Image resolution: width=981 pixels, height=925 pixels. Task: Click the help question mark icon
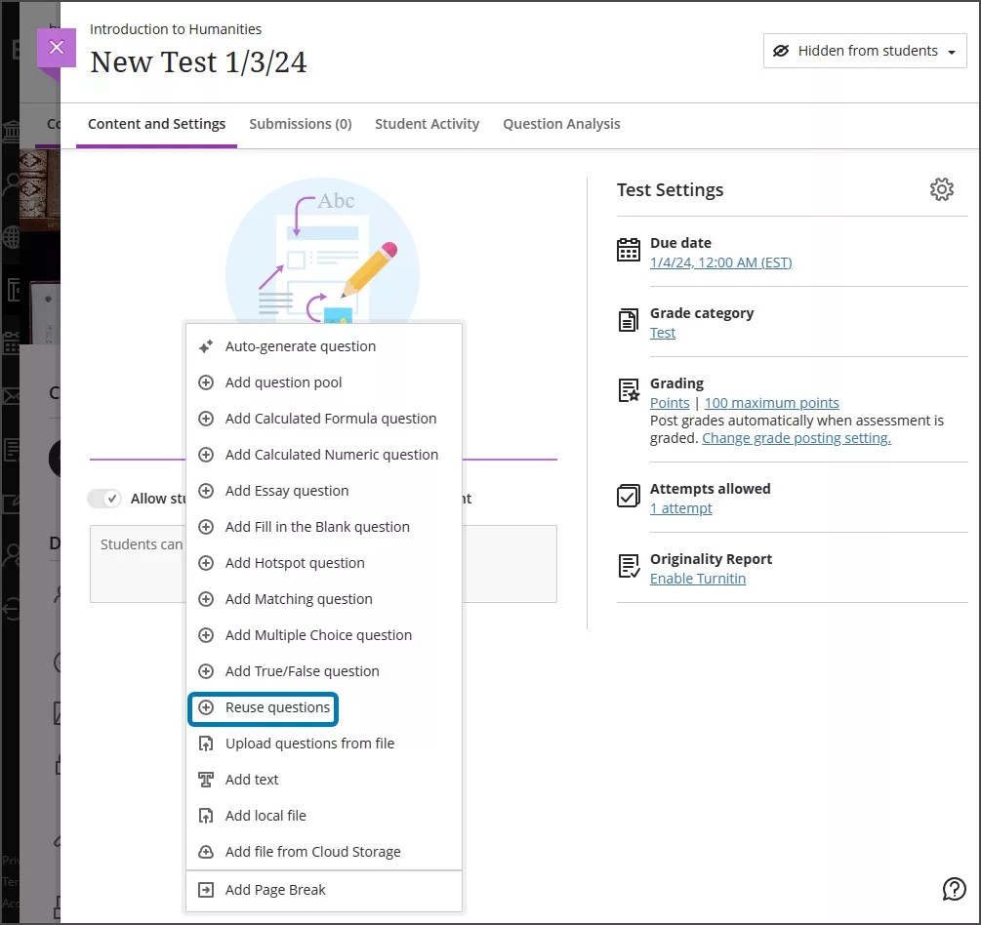click(954, 889)
